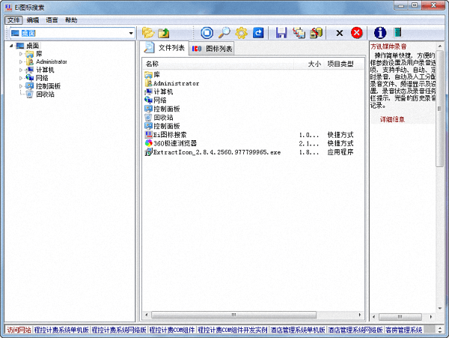Image resolution: width=449 pixels, height=338 pixels.
Task: Switch to the 图标列表 tab
Action: pyautogui.click(x=212, y=49)
